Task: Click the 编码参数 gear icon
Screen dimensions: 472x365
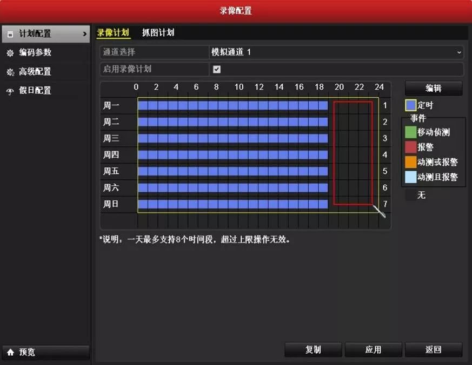Action: 10,53
